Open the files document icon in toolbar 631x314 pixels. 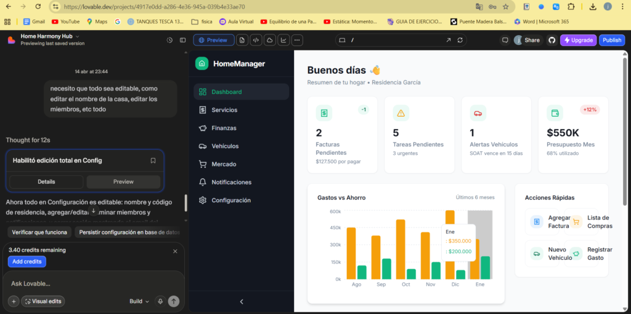click(242, 40)
